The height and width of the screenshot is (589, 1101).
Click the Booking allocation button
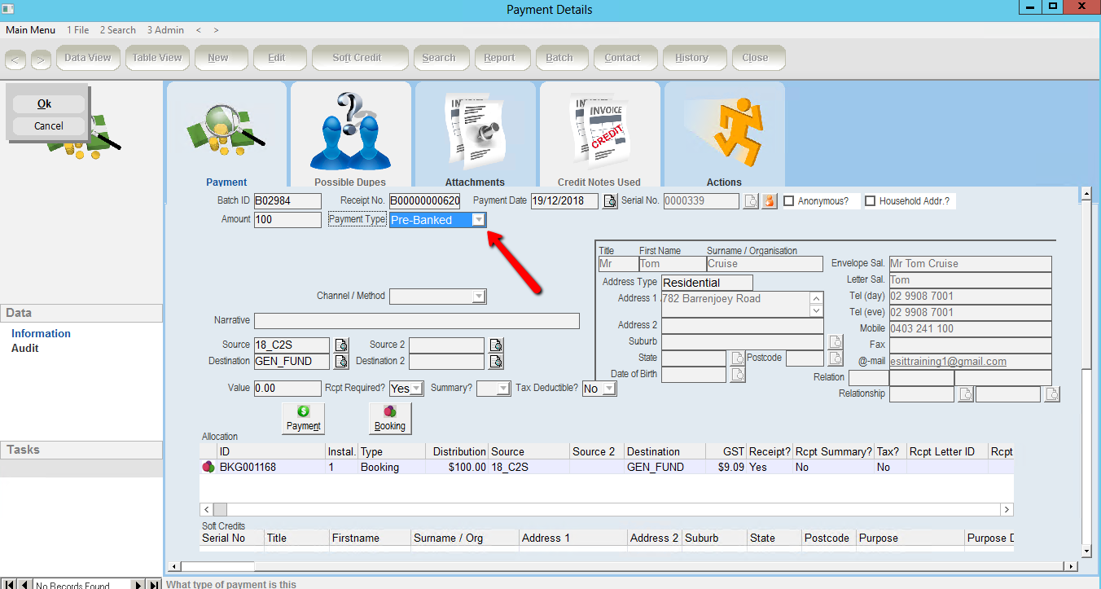pyautogui.click(x=389, y=418)
